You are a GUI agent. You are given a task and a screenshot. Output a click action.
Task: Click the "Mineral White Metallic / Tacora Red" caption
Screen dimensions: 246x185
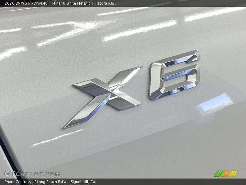(84, 3)
